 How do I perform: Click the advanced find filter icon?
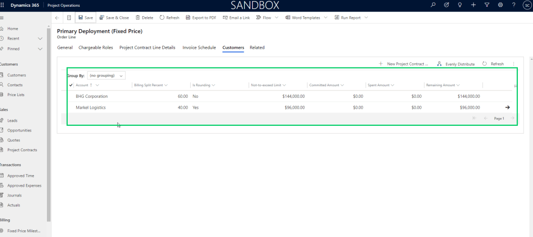(x=487, y=5)
